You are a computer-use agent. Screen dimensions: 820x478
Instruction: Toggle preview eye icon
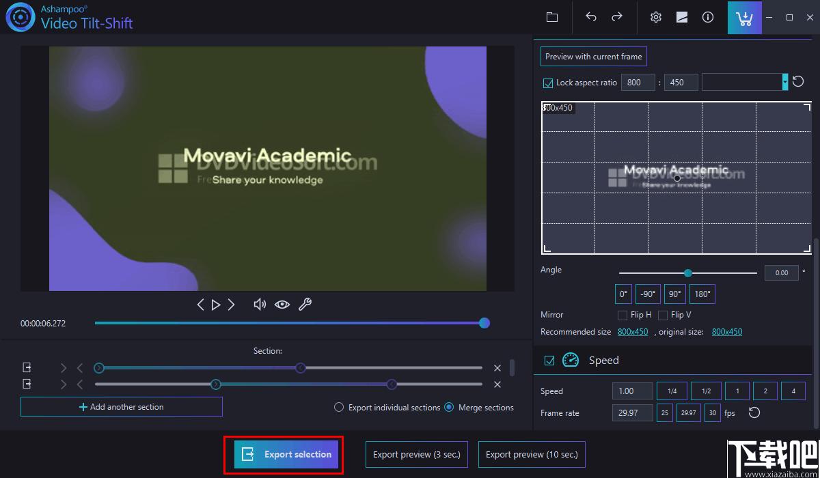pyautogui.click(x=282, y=305)
